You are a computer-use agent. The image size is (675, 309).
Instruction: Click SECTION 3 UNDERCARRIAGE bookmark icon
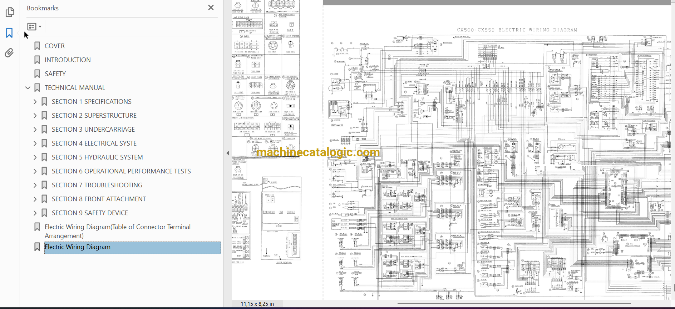click(44, 130)
